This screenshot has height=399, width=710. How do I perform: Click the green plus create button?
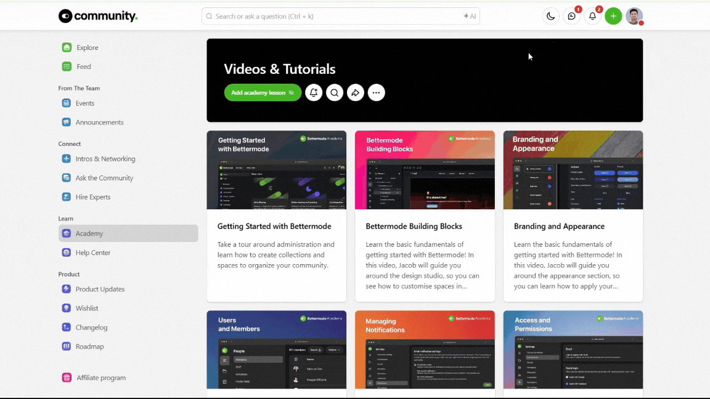click(613, 17)
